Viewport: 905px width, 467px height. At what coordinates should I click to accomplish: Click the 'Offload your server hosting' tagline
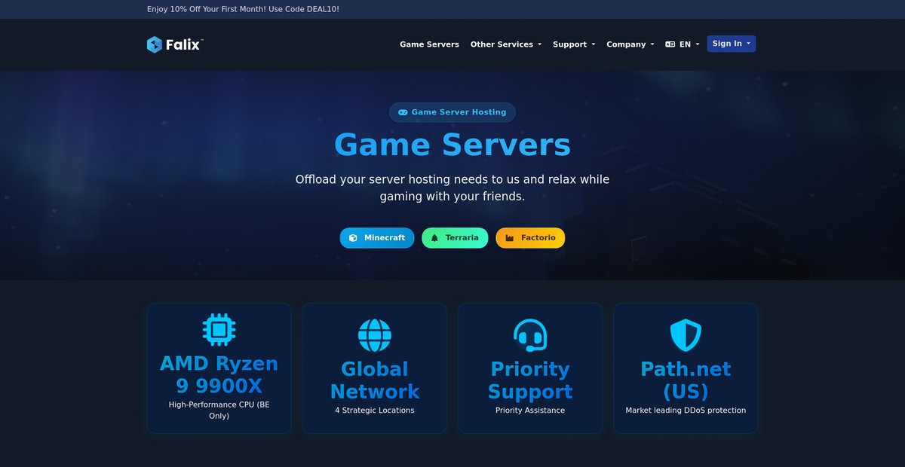[452, 188]
